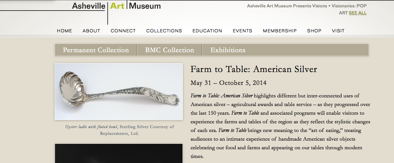Open the HOME menu item
The width and height of the screenshot is (394, 163).
click(x=65, y=31)
